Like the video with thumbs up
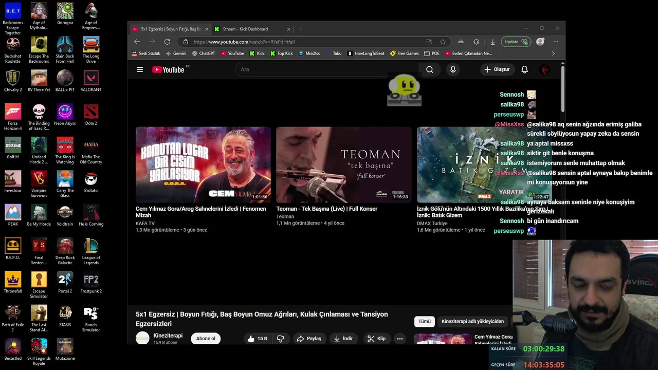 [257, 339]
